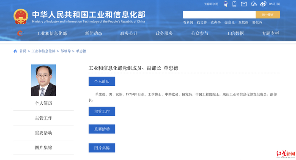Screen dimensions: 296x160
Task: Go to 首页 in breadcrumb
Action: pos(23,51)
